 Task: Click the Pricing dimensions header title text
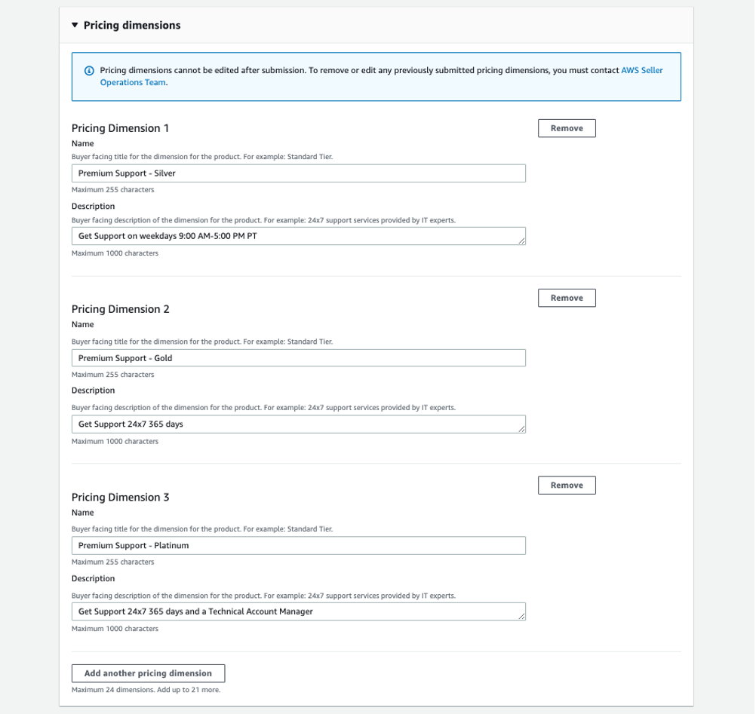tap(132, 25)
